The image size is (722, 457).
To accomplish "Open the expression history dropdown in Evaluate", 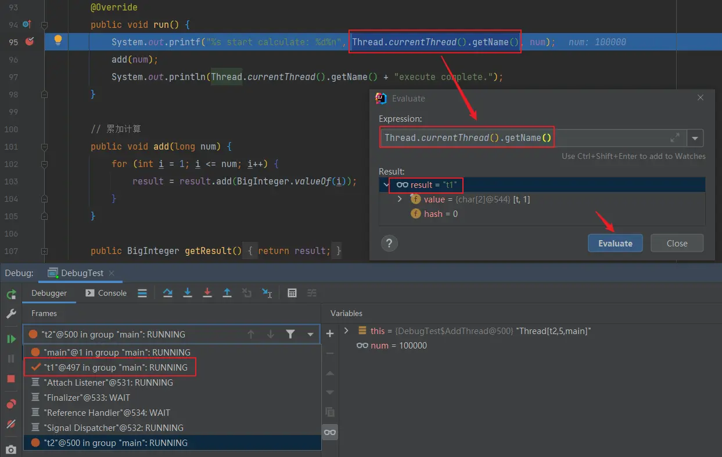I will click(x=695, y=138).
